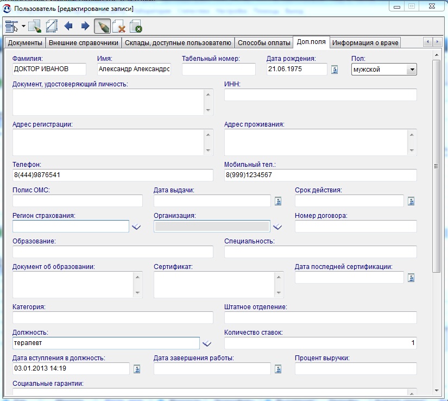Click the Дата последней сертификации field
The height and width of the screenshot is (401, 448).
coord(349,278)
